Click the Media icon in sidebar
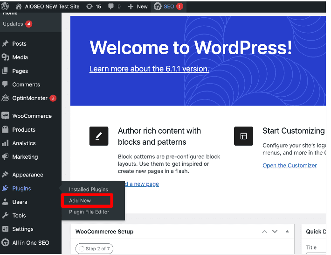This screenshot has height=255, width=331. coord(6,57)
